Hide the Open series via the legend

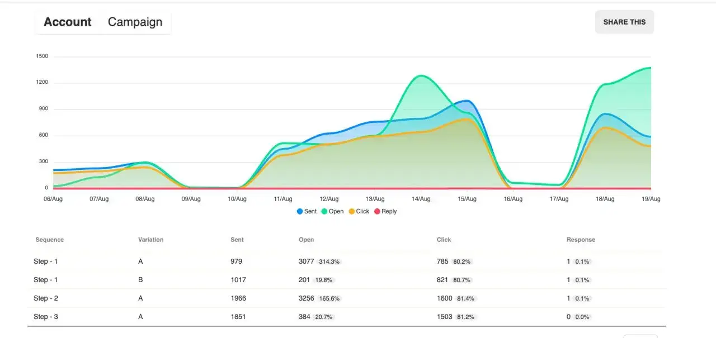332,211
